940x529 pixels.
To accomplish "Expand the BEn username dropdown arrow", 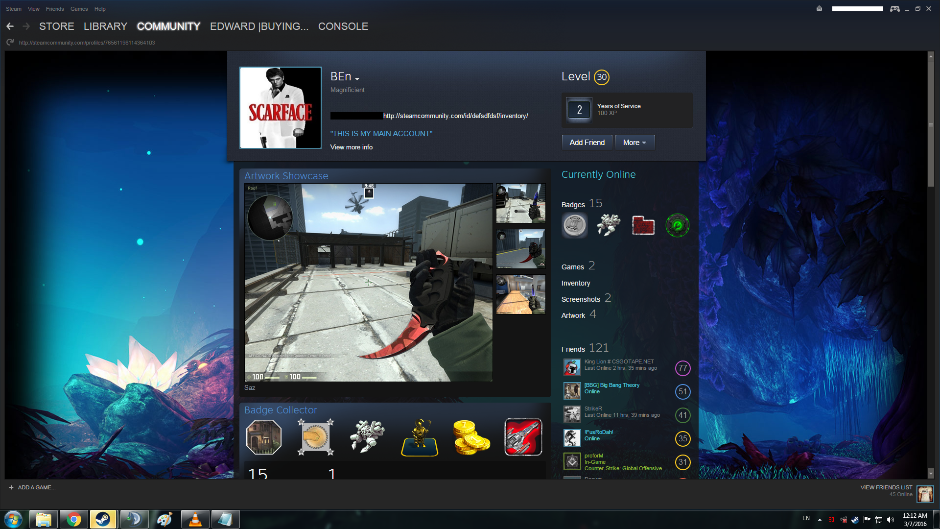I will point(357,79).
